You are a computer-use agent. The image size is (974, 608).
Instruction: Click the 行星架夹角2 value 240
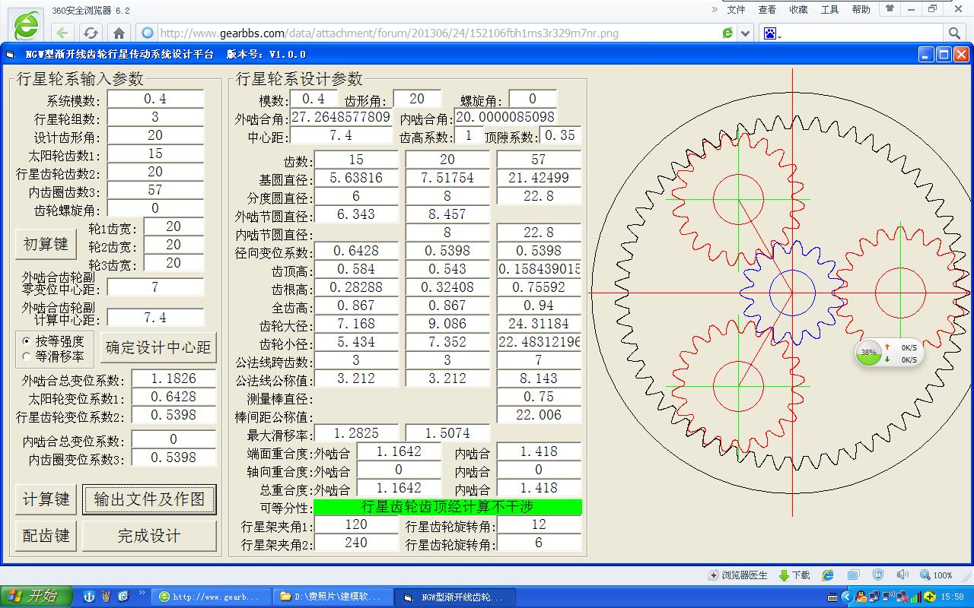(x=356, y=543)
